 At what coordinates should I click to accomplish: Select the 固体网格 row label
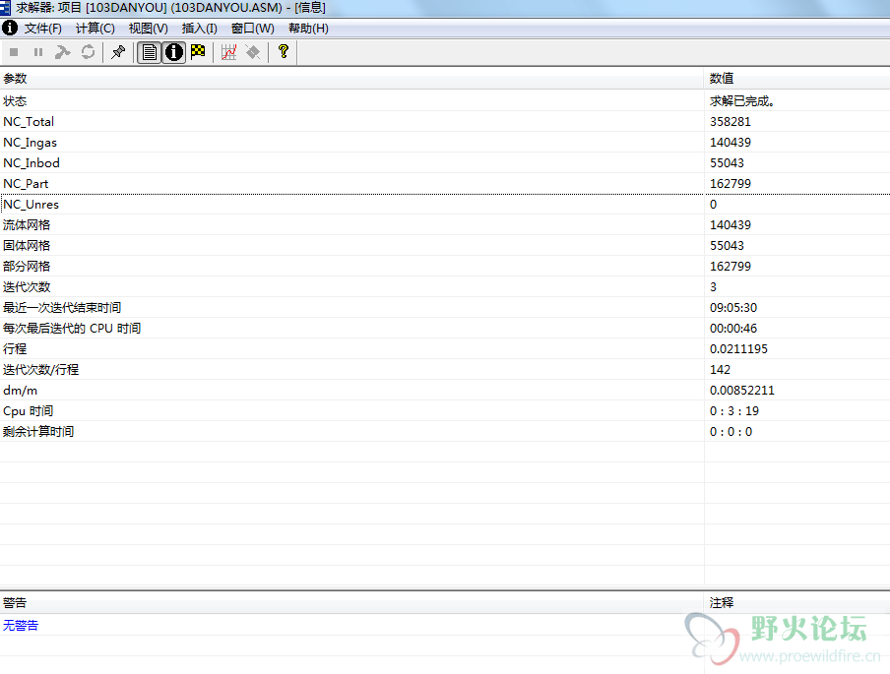(x=27, y=246)
